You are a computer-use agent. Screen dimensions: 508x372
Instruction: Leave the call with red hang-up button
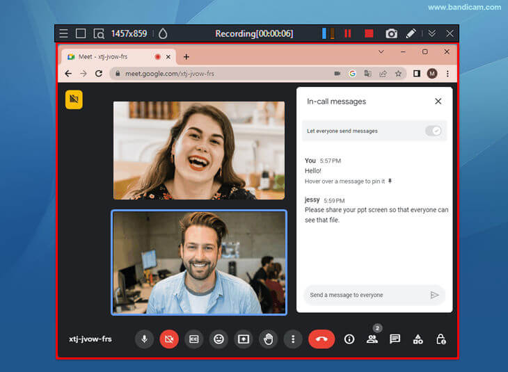coord(322,339)
